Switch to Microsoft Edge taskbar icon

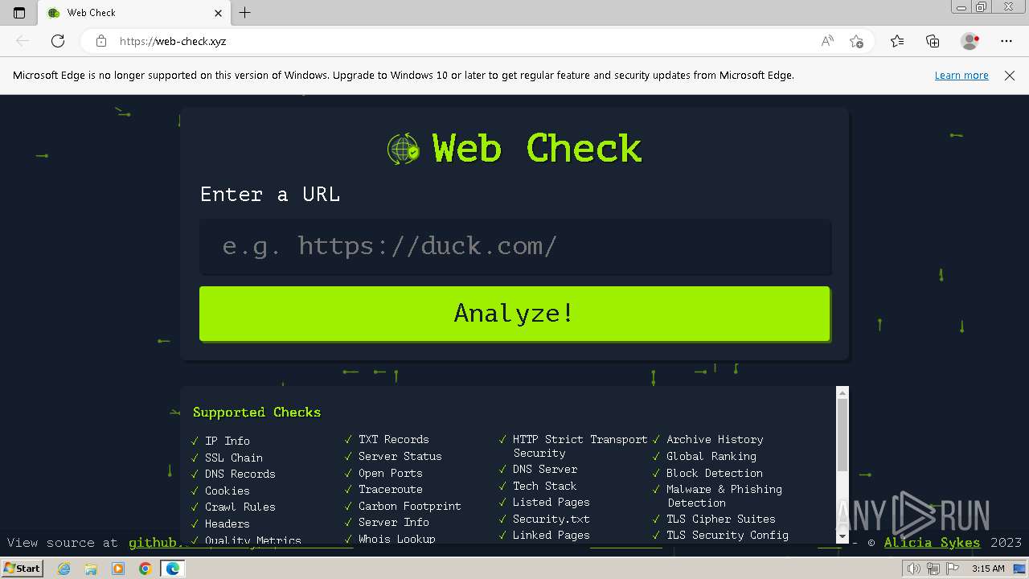pyautogui.click(x=173, y=569)
